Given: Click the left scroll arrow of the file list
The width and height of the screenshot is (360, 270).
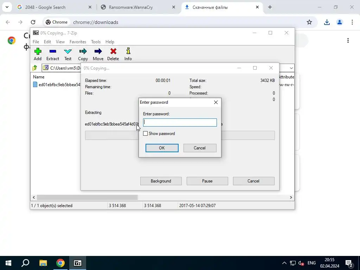Looking at the screenshot, I should (x=34, y=198).
